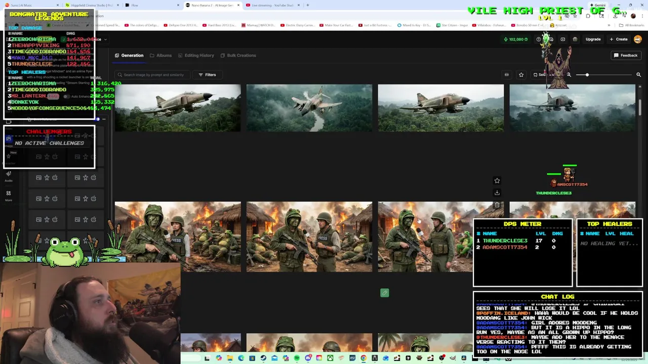
Task: Focus the search image by prompt field
Action: pos(153,75)
